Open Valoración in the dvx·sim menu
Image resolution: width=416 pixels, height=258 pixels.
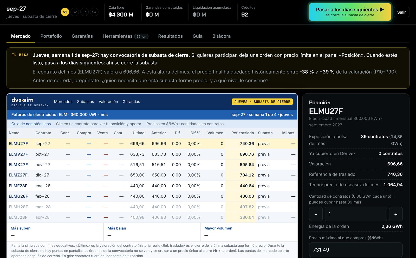[x=108, y=102]
